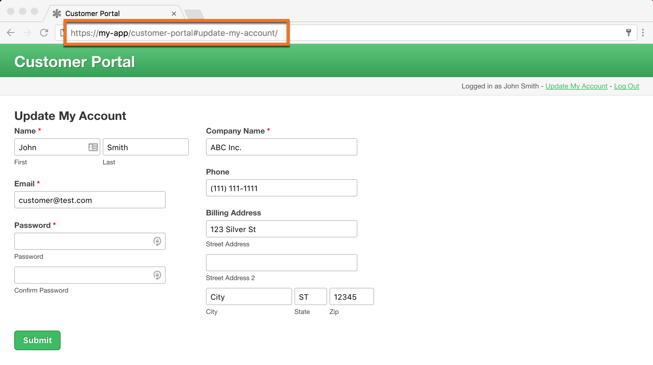Click password manager icon in Confirm Password
Screen dimensions: 653x365
pyautogui.click(x=157, y=275)
